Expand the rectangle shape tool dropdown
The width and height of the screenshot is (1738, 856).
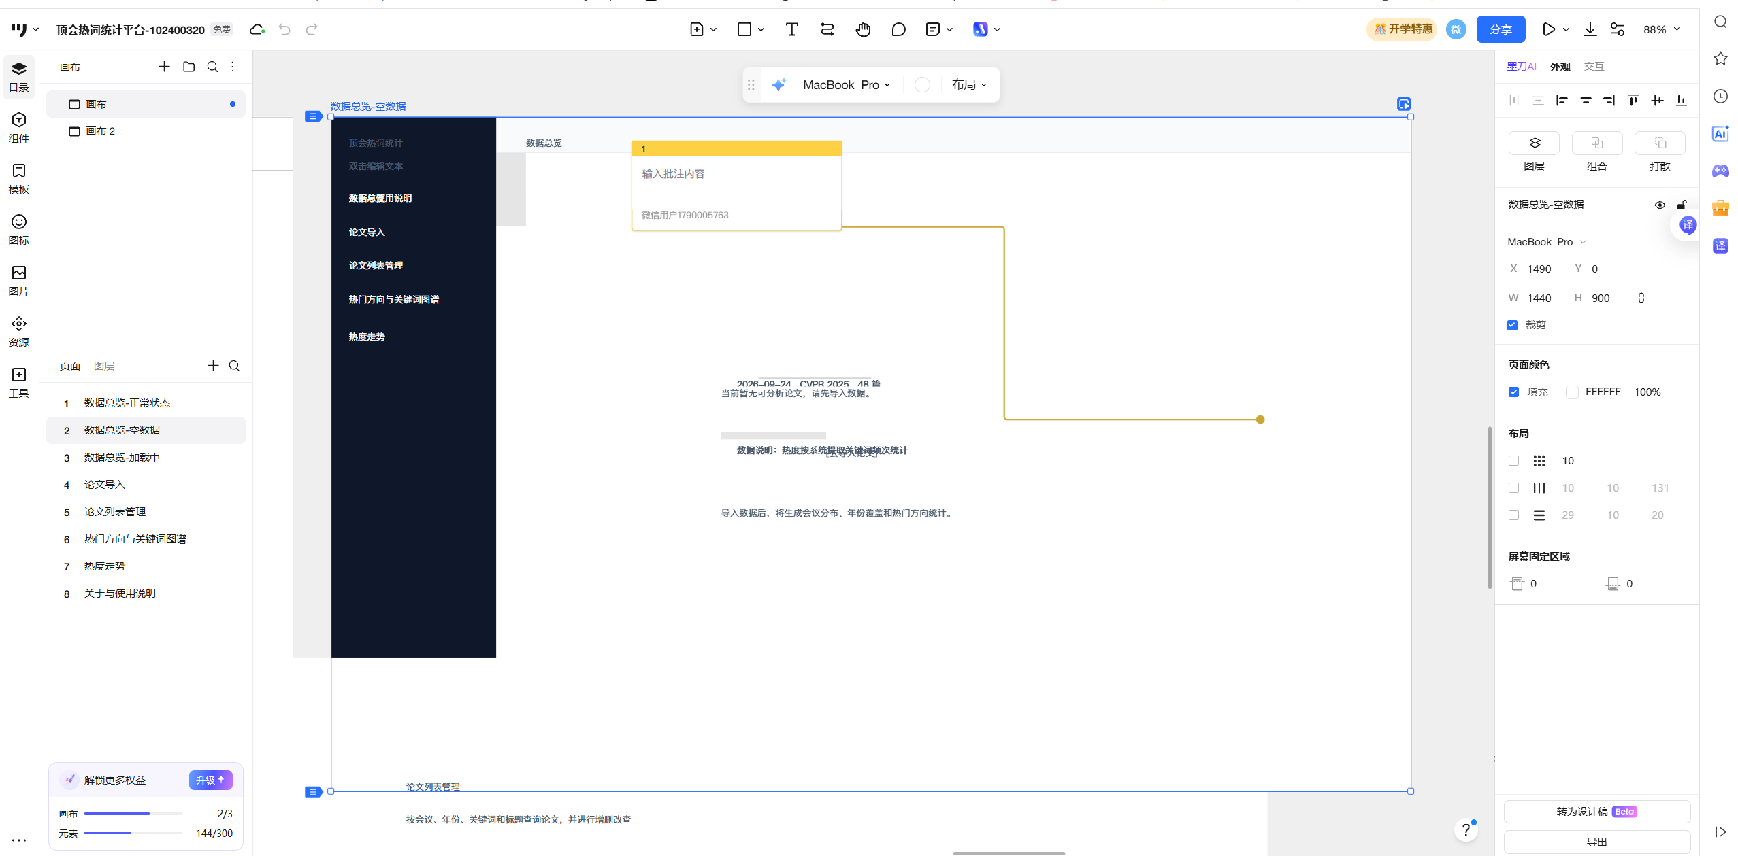pyautogui.click(x=761, y=29)
